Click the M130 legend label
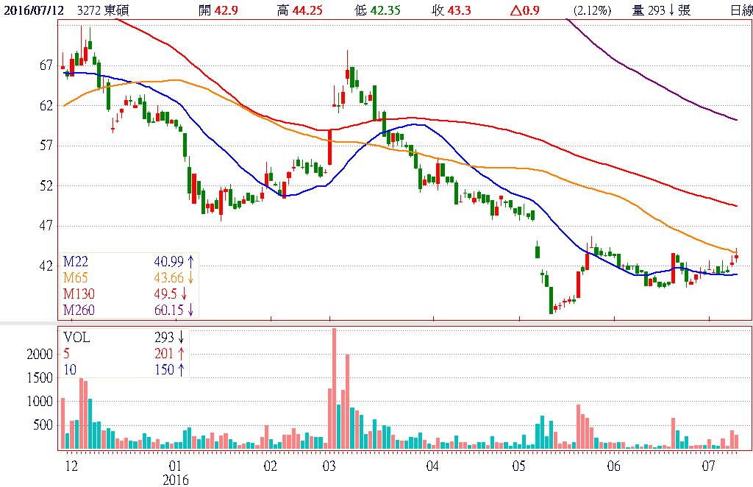 pos(79,294)
